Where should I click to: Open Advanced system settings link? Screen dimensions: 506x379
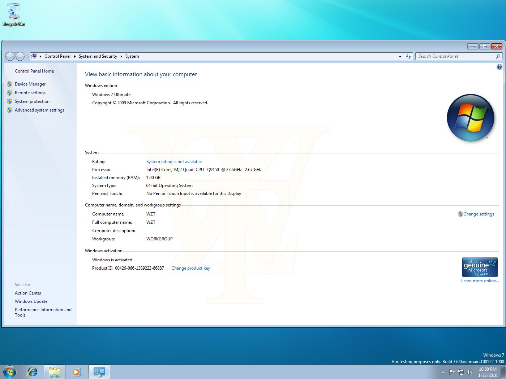40,110
